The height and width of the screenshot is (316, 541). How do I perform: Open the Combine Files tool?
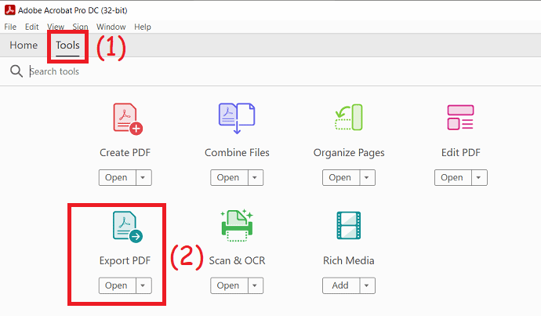(229, 178)
